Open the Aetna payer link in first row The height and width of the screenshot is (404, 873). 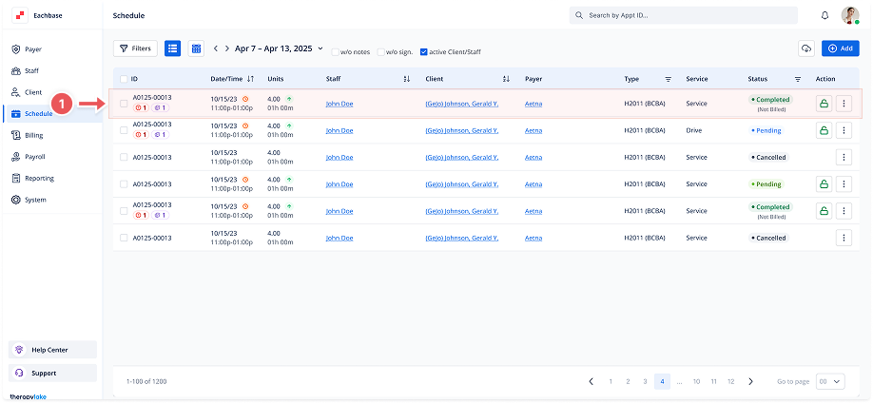pyautogui.click(x=533, y=104)
